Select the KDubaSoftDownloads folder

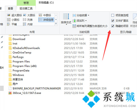[26, 48]
